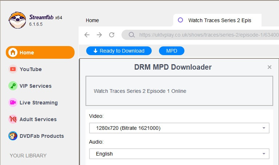Click the orange Home house icon
279x165 pixels.
point(13,52)
